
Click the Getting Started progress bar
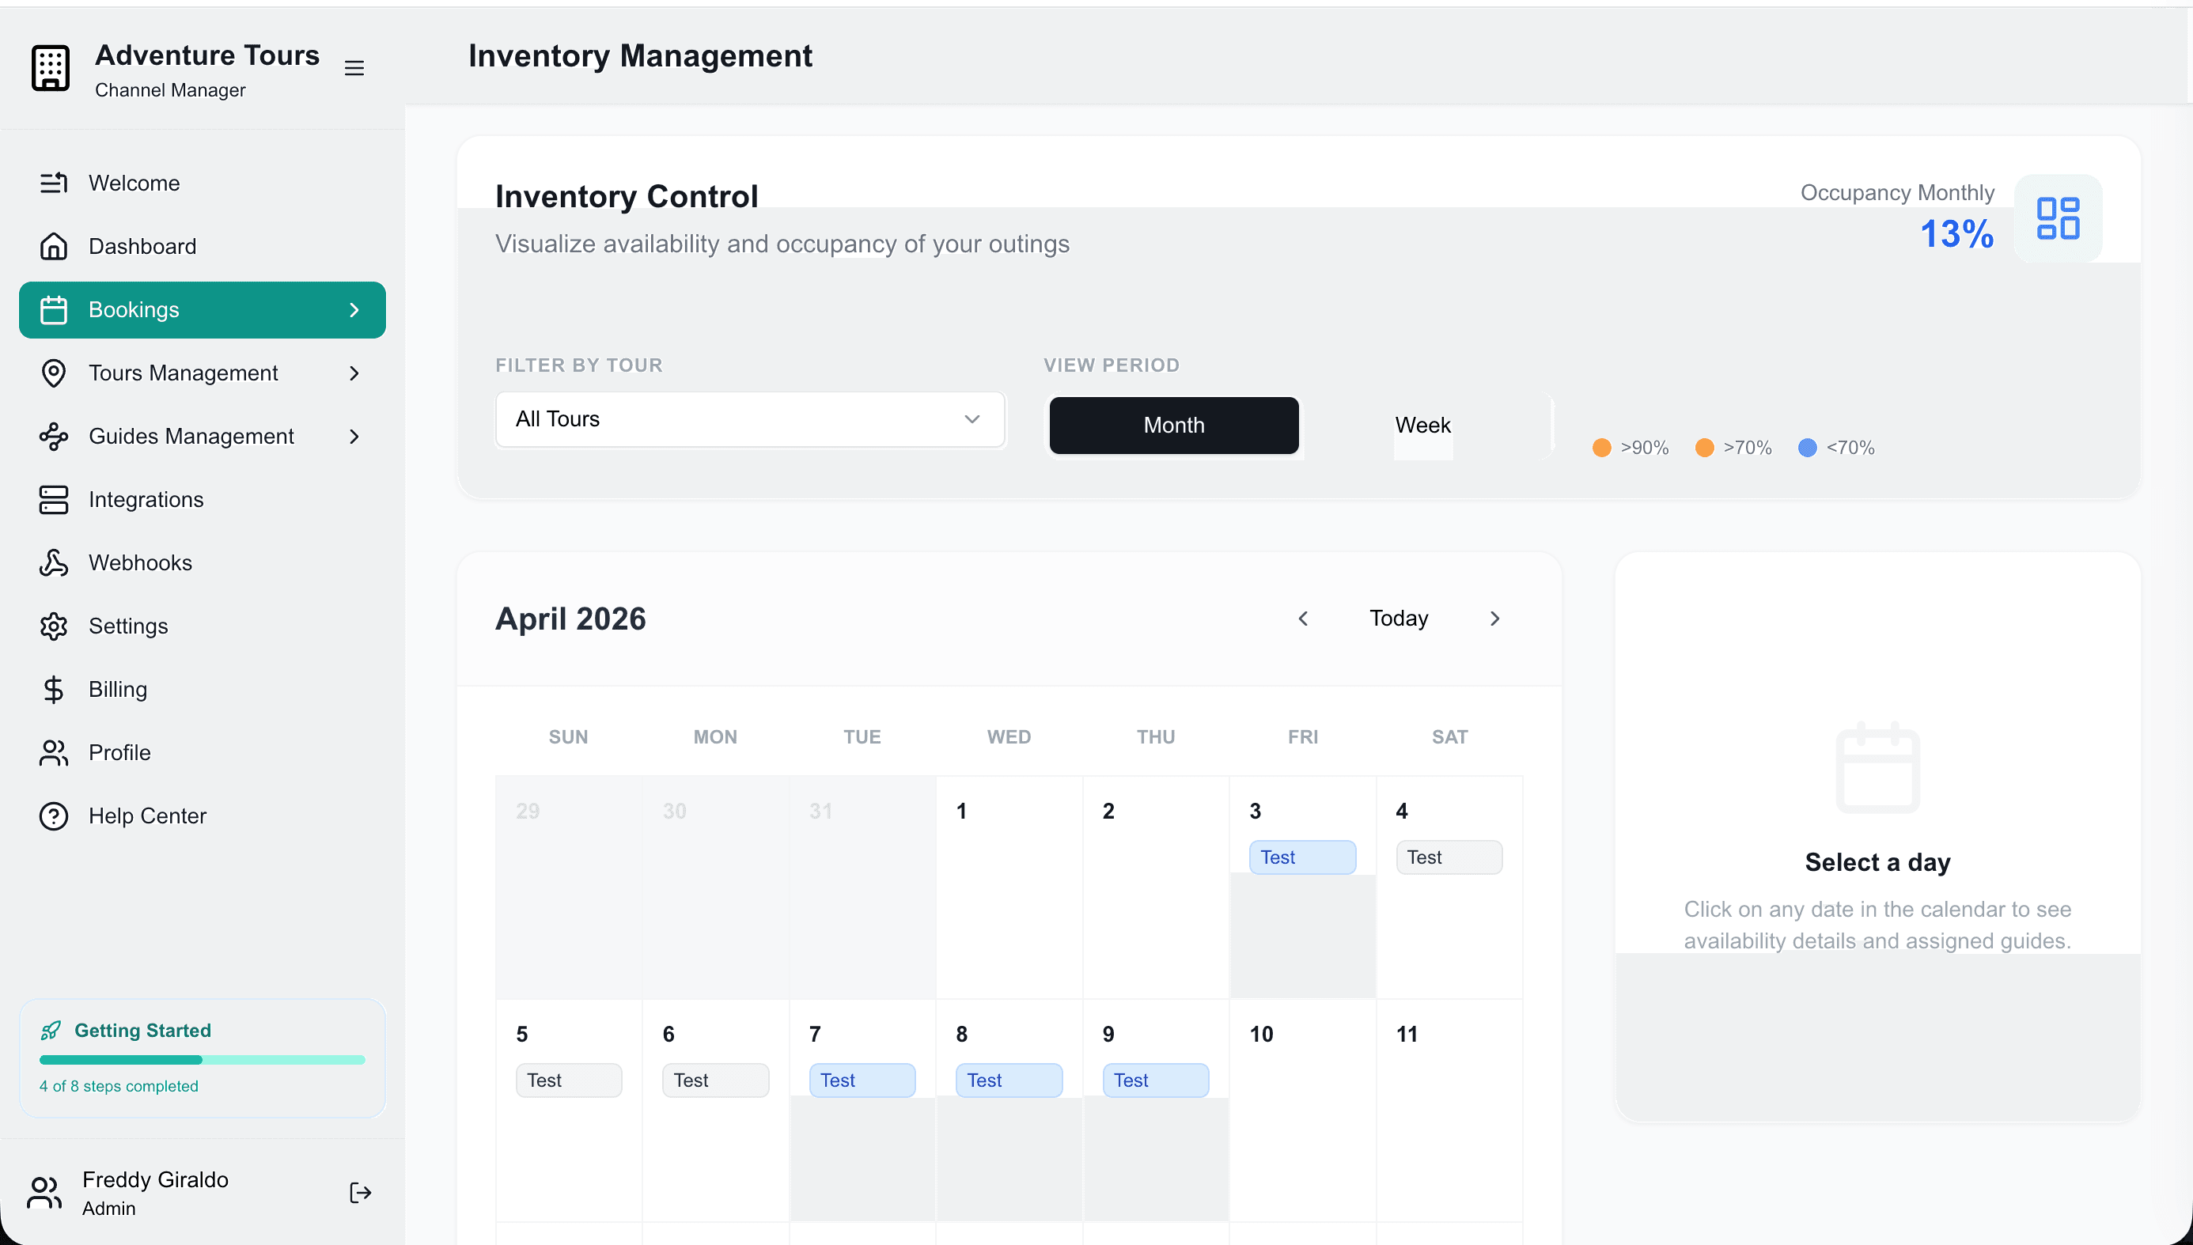pyautogui.click(x=202, y=1059)
